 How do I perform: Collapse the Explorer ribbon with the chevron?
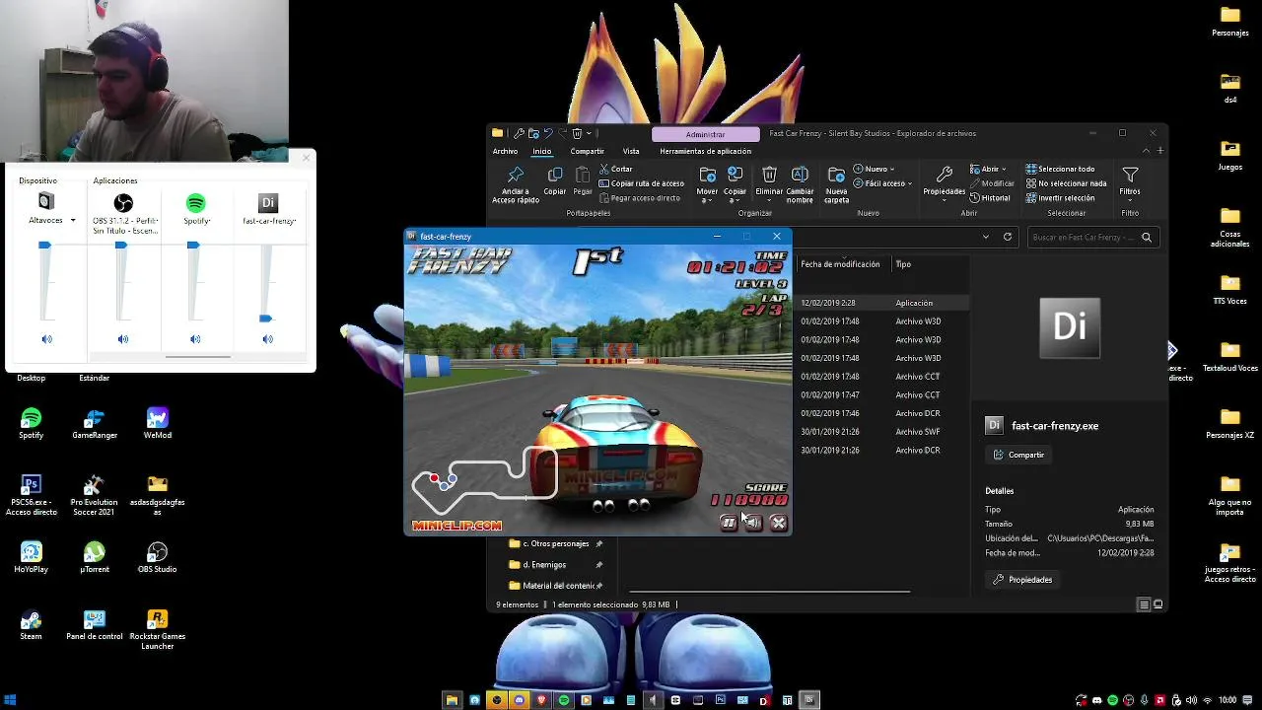pos(1146,151)
